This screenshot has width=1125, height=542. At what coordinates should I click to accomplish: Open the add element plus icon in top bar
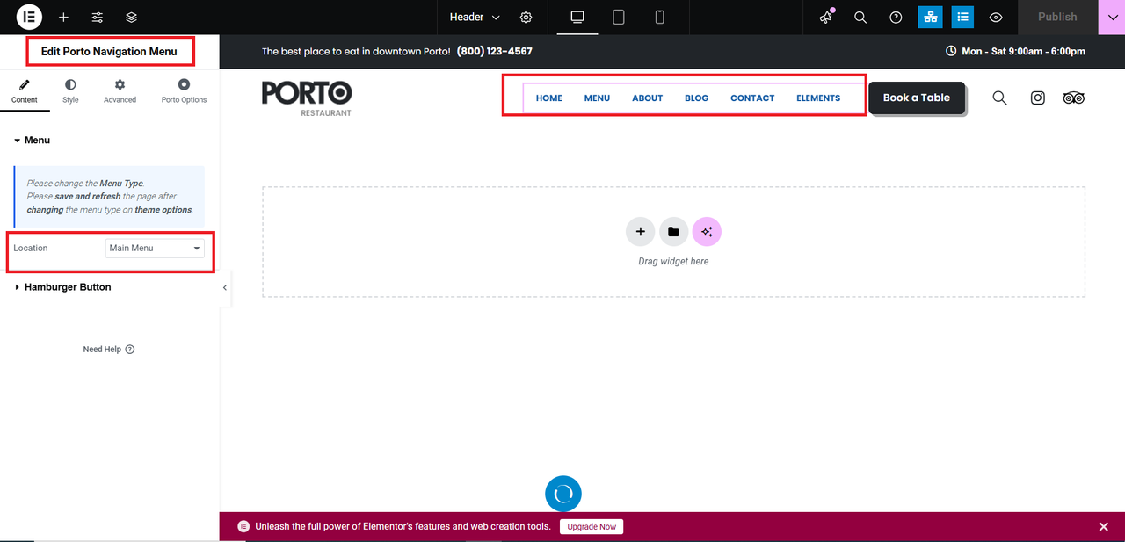point(63,18)
